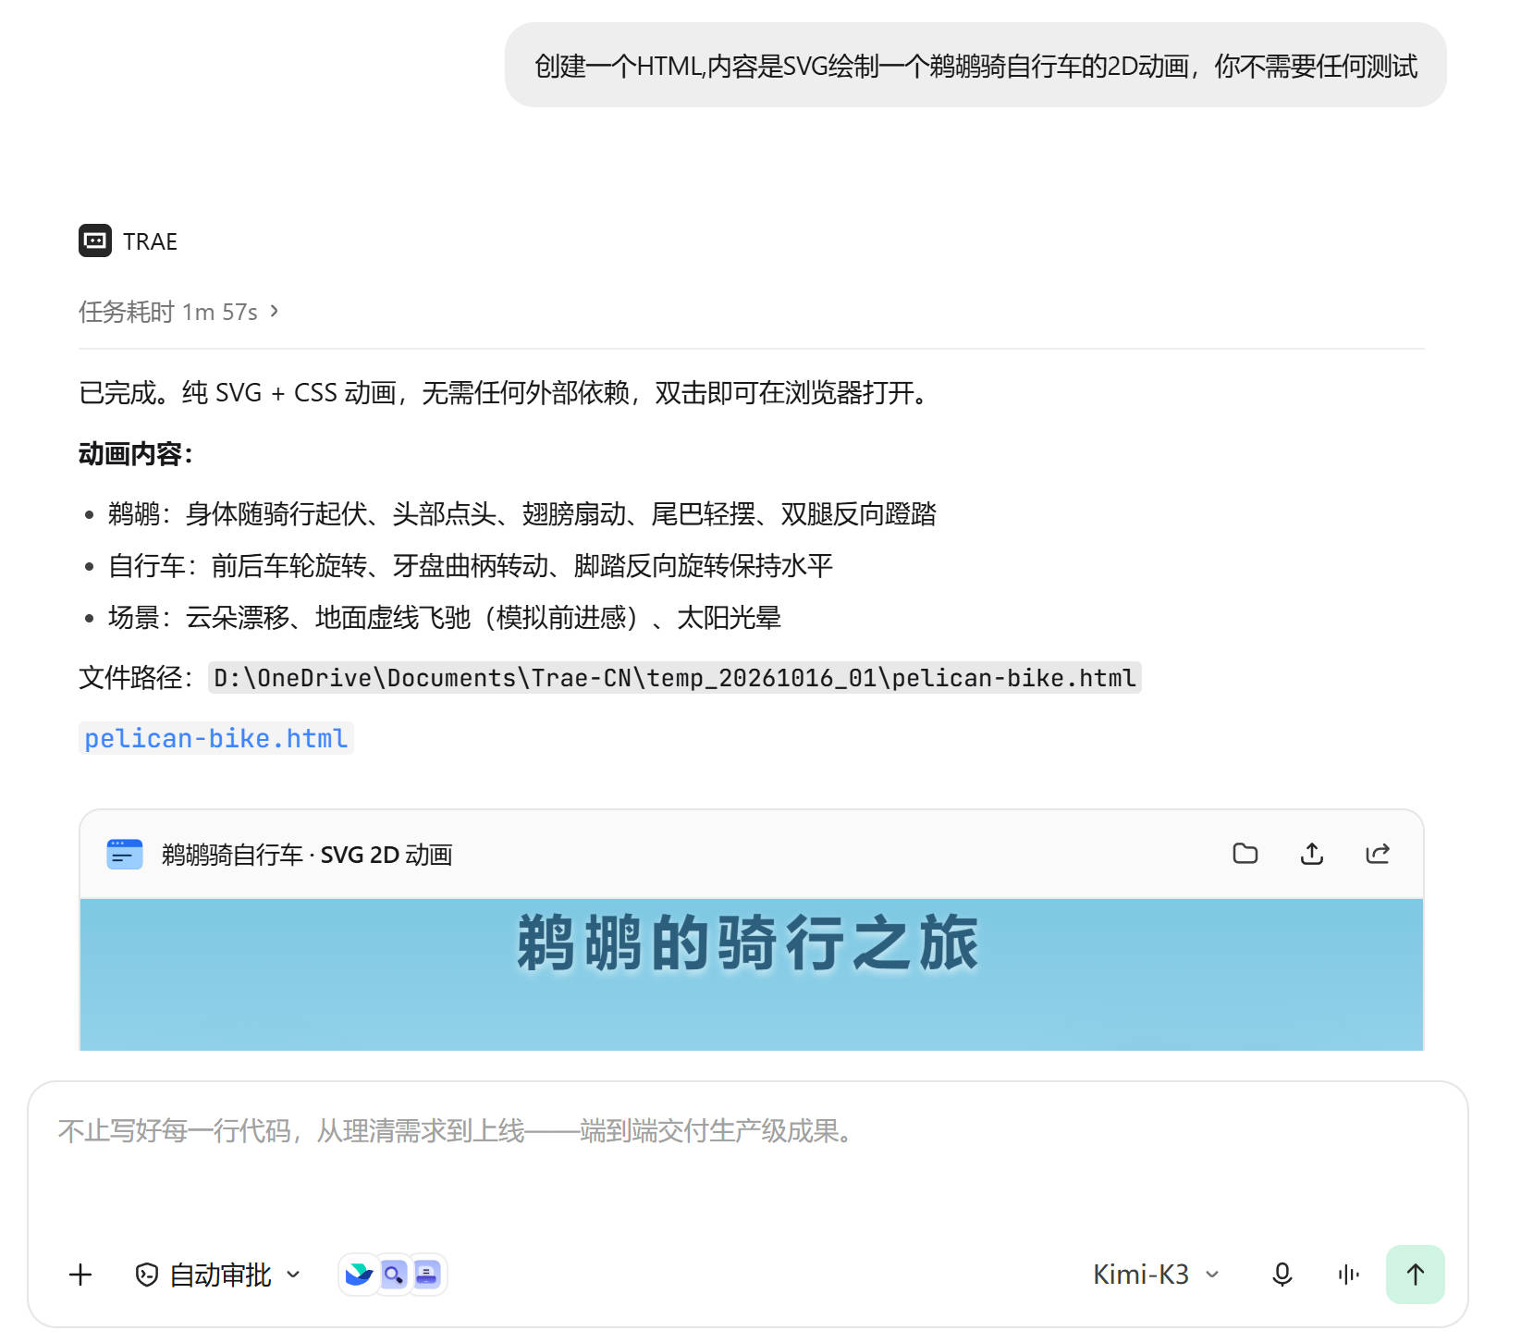The image size is (1521, 1343).
Task: Start voice input with the microphone icon
Action: coord(1282,1275)
